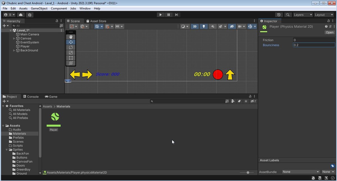Select the Move tool in Scene toolbar
This screenshot has width=337, height=181.
coord(71,42)
